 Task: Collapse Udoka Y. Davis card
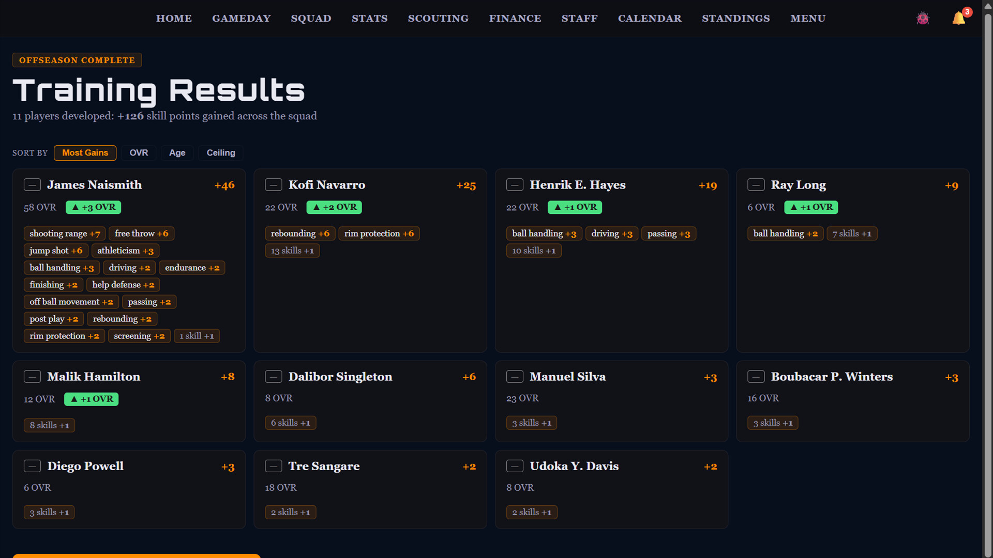point(515,466)
